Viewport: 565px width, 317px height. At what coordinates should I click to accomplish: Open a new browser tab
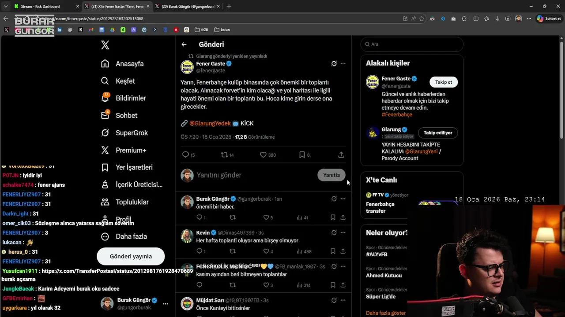229,6
